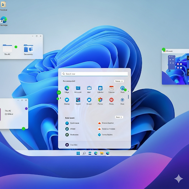189x189 pixels.
Task: Click the green dot beside This PC folder
Action: pyautogui.click(x=16, y=47)
